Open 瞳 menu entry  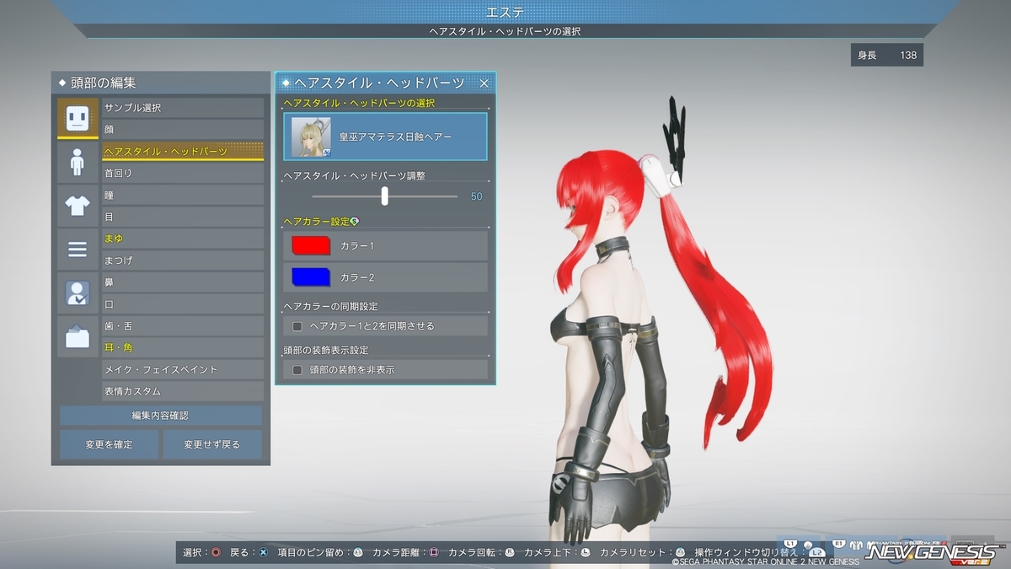[x=183, y=195]
